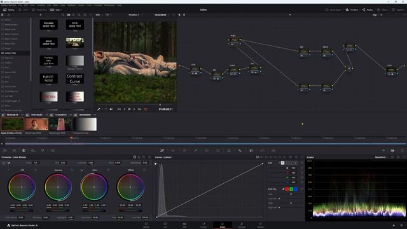Open the Effects library button
407x229 pixels.
point(382,10)
